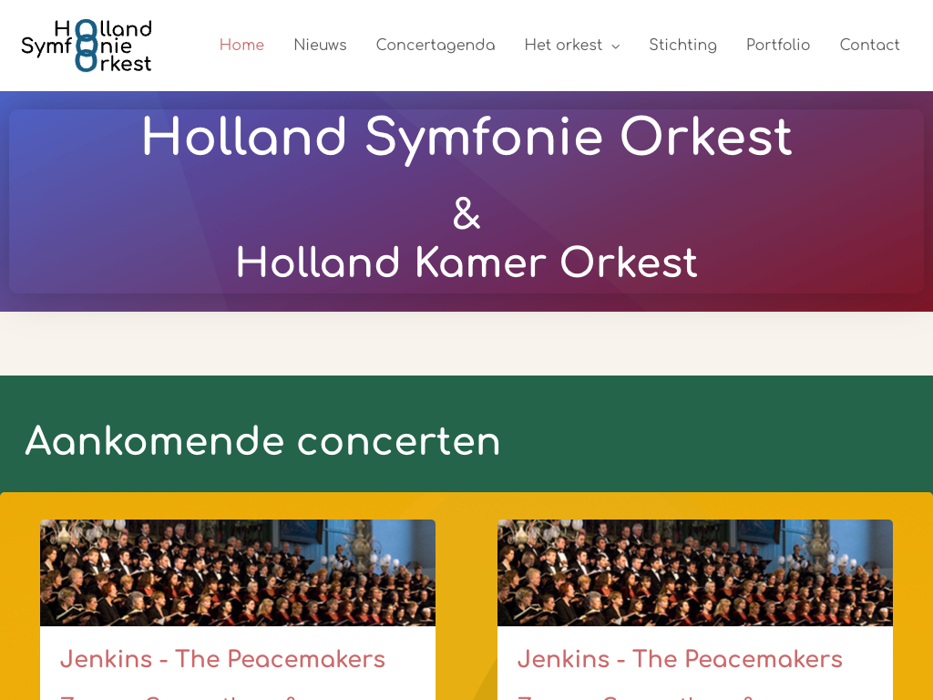Click the Holland Symfonie Orkest logo
933x700 pixels.
click(87, 46)
